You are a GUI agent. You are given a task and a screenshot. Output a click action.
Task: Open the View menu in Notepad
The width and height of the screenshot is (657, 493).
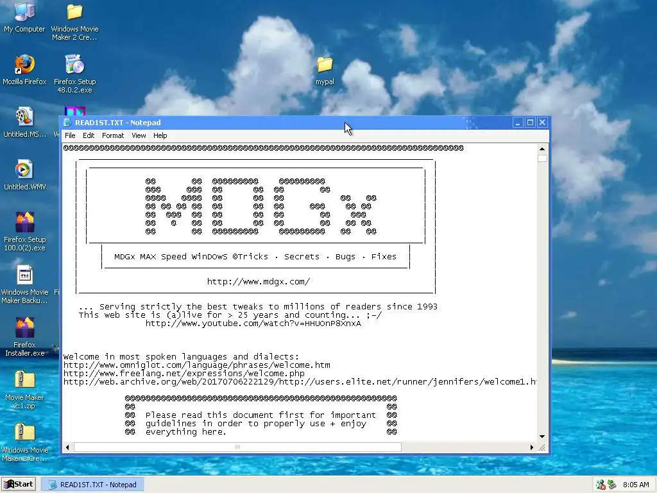(x=139, y=135)
